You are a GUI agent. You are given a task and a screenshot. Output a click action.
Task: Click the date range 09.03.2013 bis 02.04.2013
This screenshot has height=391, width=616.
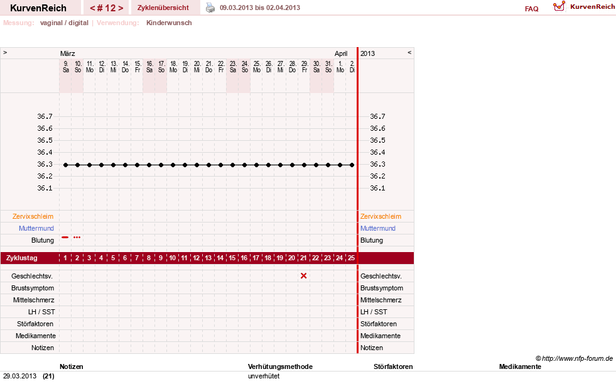260,8
